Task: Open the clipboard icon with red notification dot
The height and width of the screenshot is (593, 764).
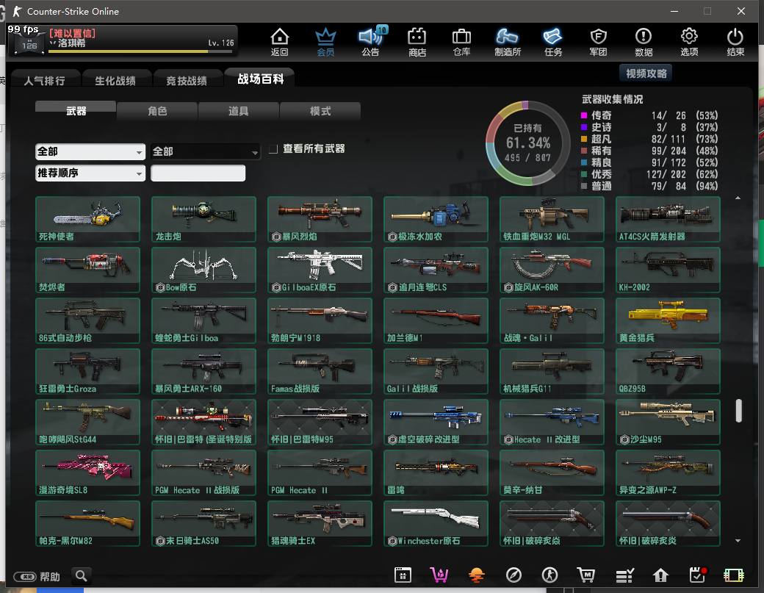Action: point(698,575)
